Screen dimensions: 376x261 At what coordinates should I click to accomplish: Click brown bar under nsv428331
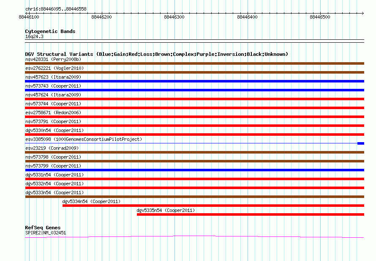pyautogui.click(x=194, y=63)
